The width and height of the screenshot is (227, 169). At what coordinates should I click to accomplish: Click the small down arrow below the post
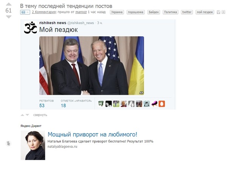point(27,115)
